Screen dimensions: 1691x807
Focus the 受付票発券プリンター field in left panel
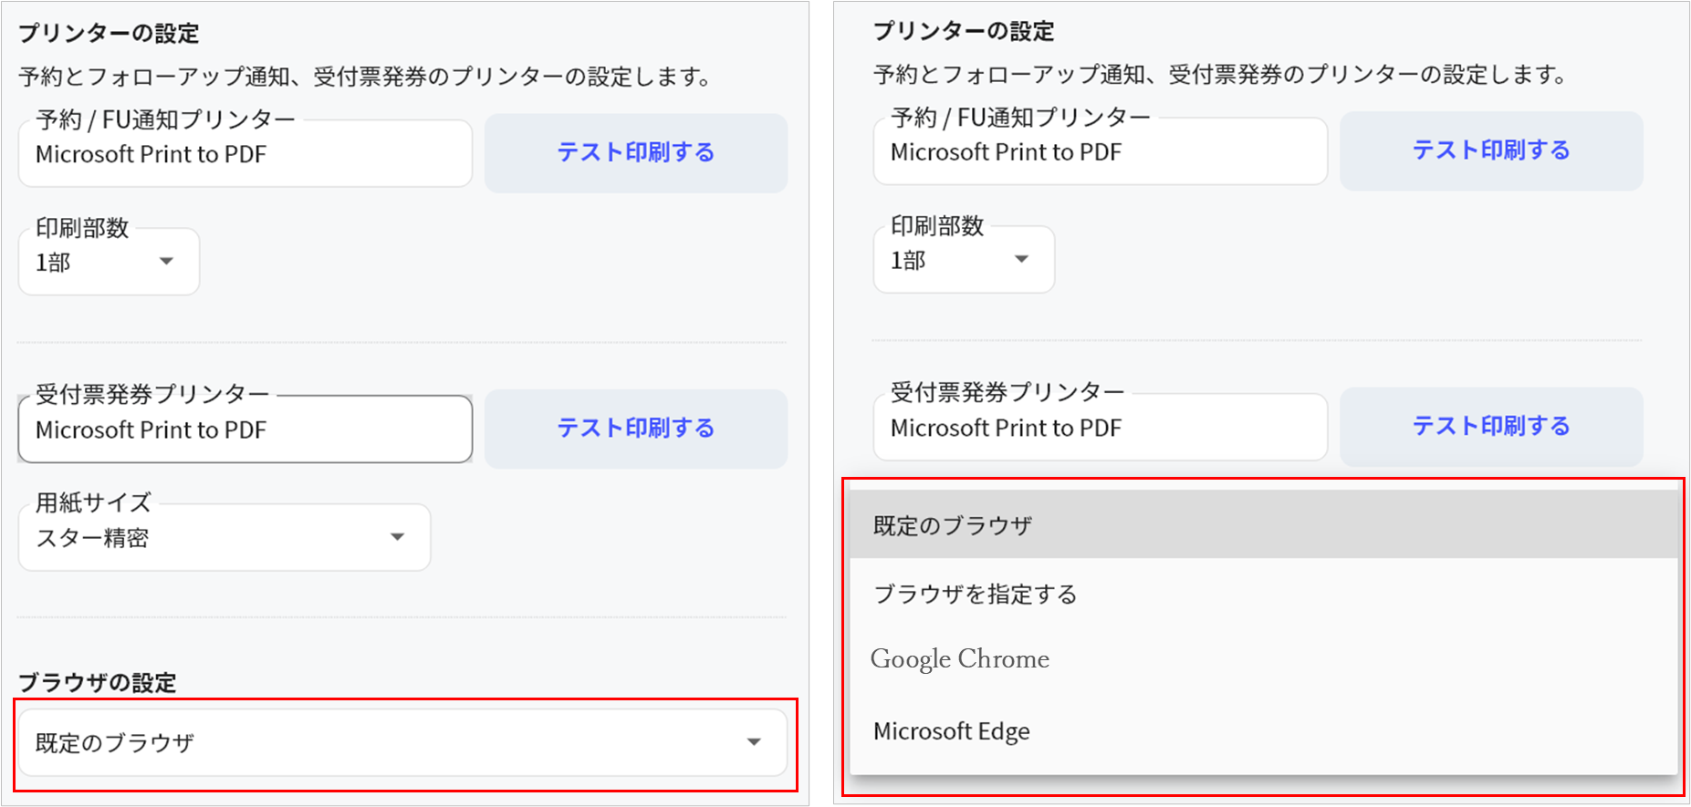click(x=245, y=429)
